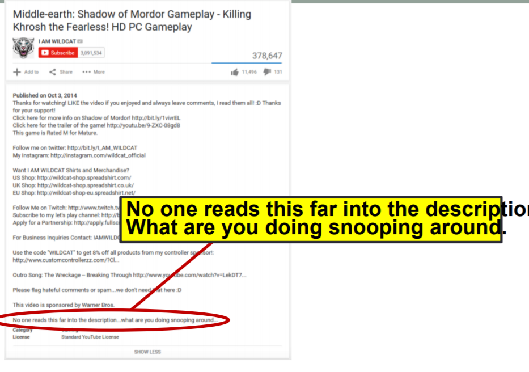Click SHOW LESS to collapse description
This screenshot has width=529, height=372.
(147, 352)
